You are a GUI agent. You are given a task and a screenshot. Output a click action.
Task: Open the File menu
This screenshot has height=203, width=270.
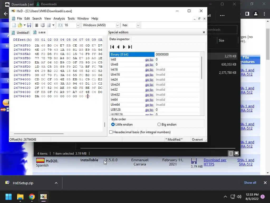point(20,19)
